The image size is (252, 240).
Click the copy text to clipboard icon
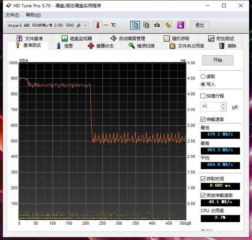pos(135,25)
